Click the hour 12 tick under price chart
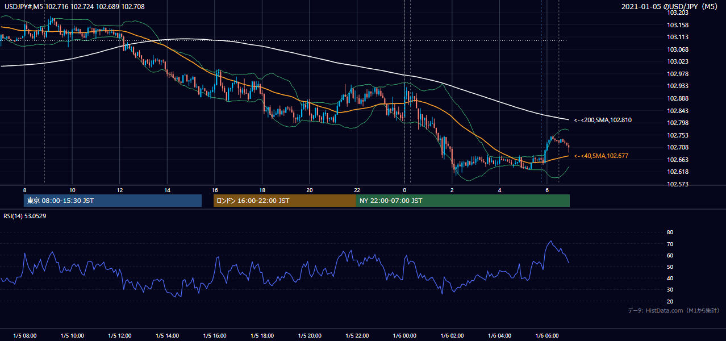 [119, 190]
